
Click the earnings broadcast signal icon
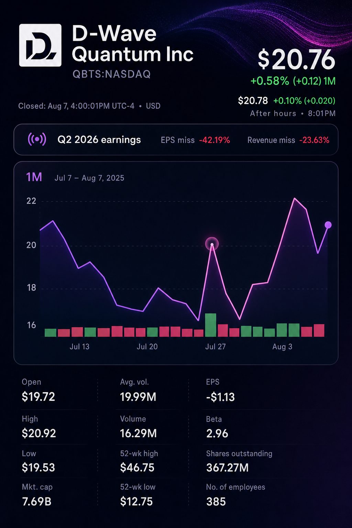point(37,140)
